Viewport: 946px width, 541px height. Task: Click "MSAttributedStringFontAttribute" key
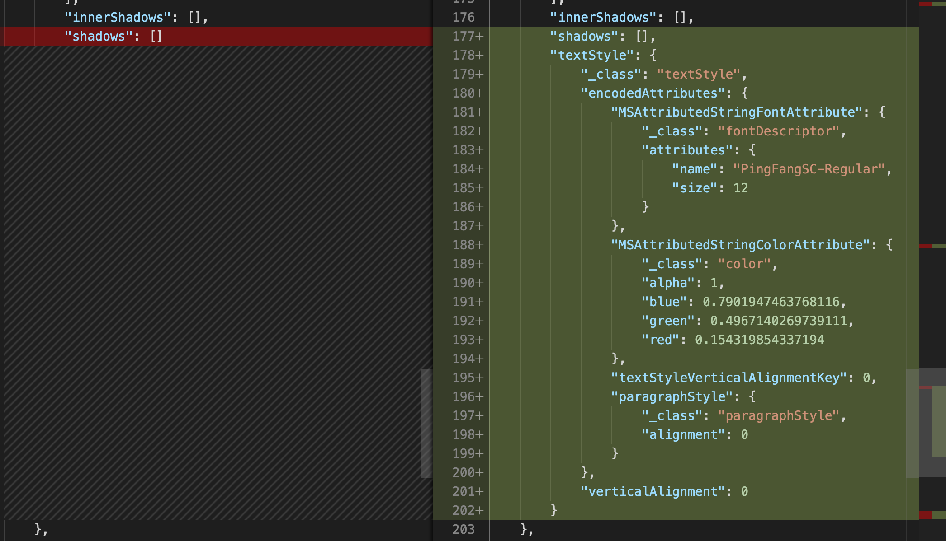(737, 112)
